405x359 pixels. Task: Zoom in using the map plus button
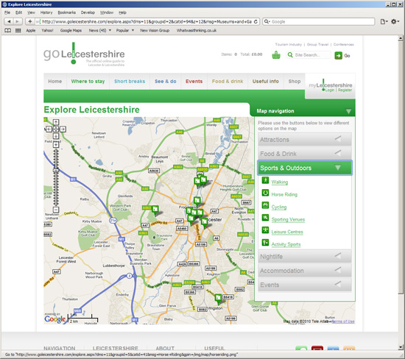coord(56,145)
